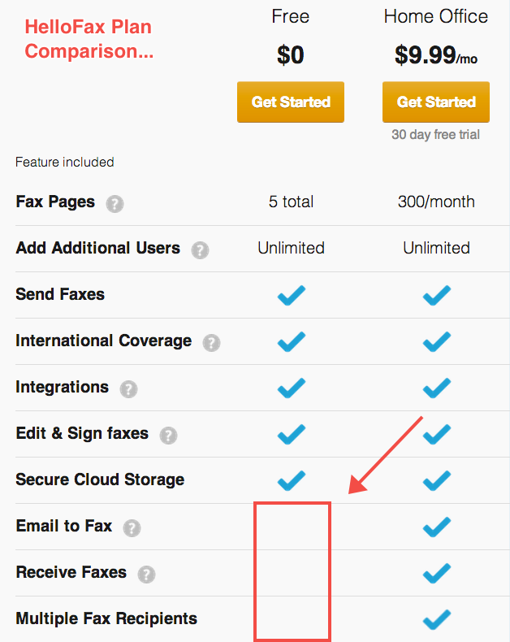Click the 'Home Office' plan heading
Viewport: 510px width, 642px height.
(436, 16)
